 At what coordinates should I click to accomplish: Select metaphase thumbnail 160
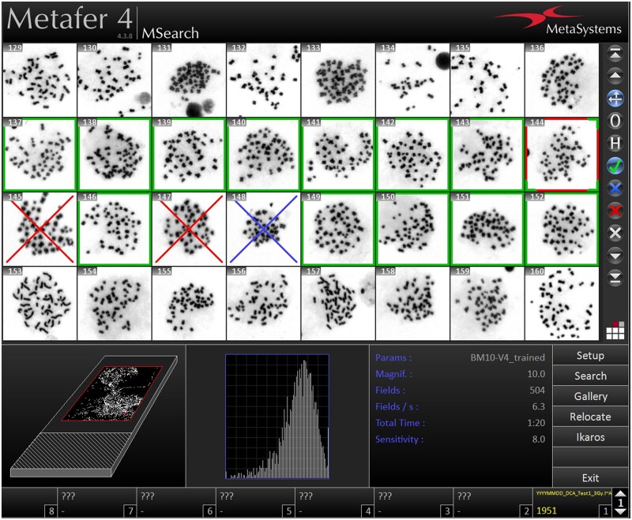pos(562,304)
